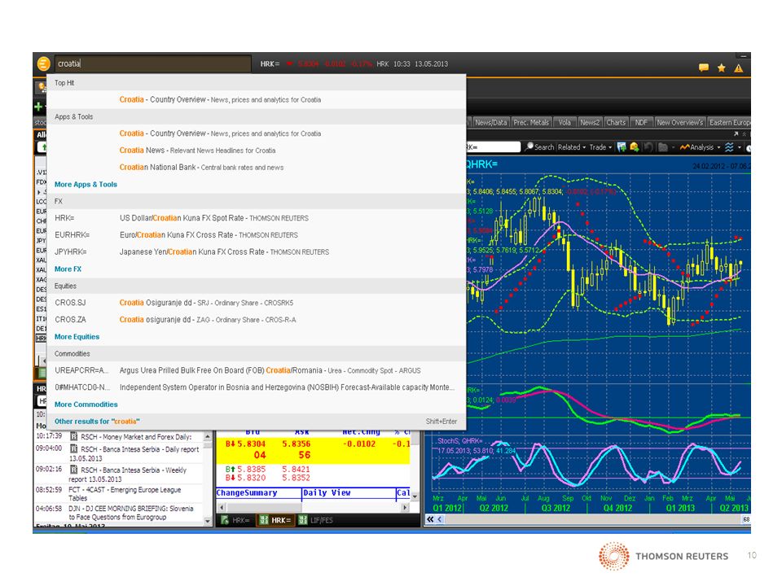Open dropdown arrow beside folder icon
The height and width of the screenshot is (586, 782).
pyautogui.click(x=673, y=147)
